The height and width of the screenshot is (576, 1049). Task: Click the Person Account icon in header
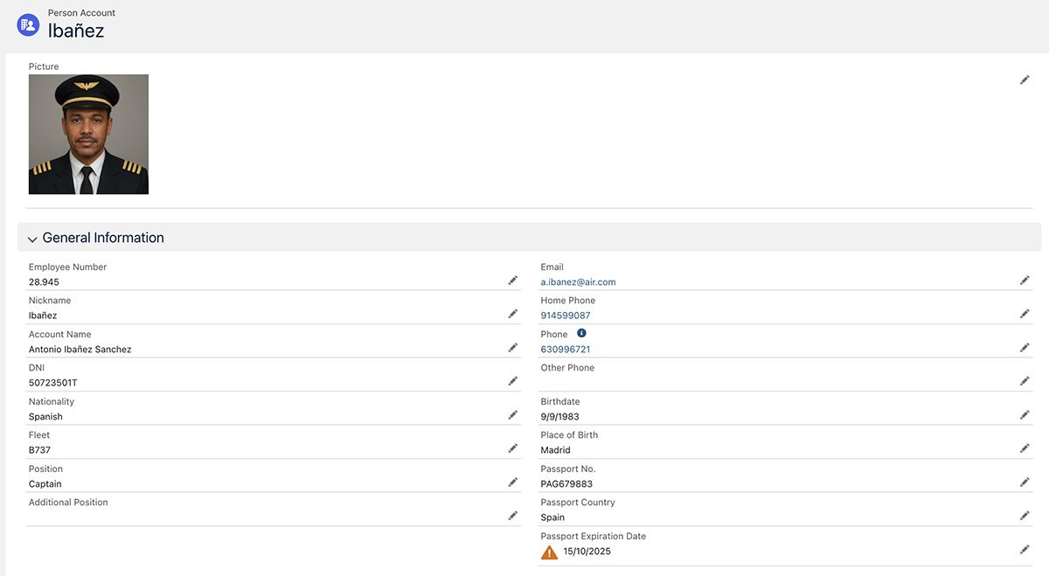pyautogui.click(x=28, y=24)
